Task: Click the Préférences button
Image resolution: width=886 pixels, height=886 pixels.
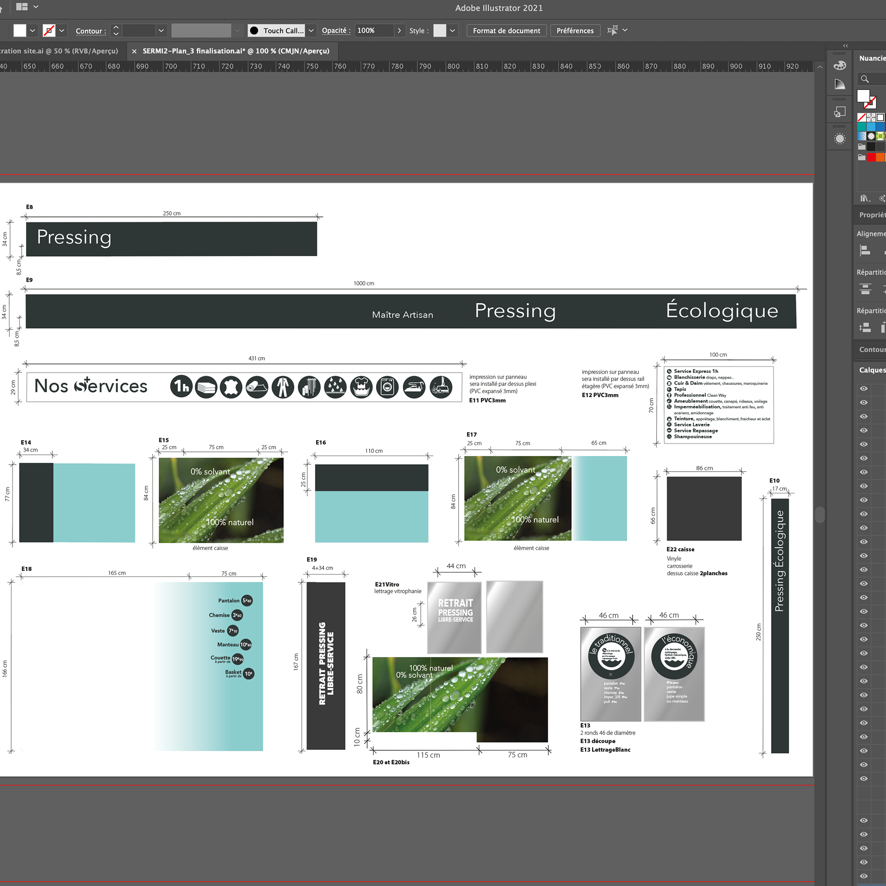Action: [x=575, y=31]
